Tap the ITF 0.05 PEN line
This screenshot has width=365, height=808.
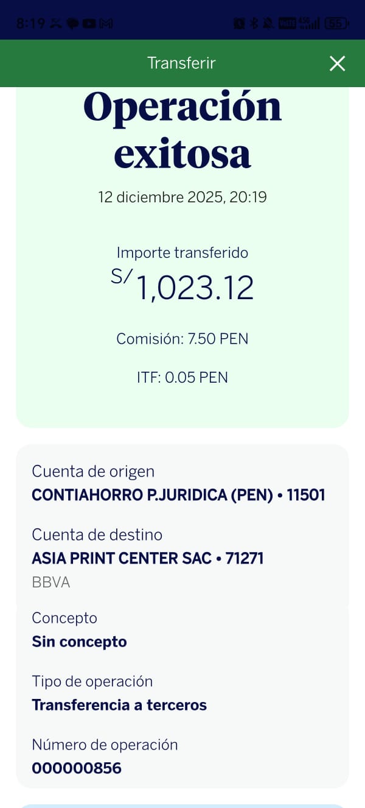182,378
